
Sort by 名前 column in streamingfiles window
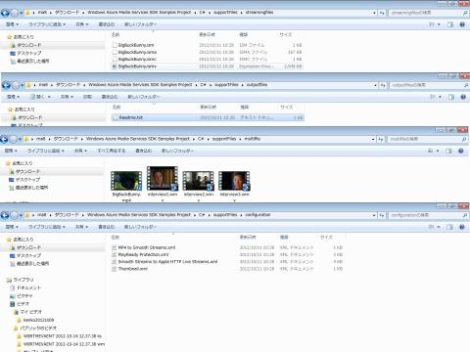click(116, 34)
